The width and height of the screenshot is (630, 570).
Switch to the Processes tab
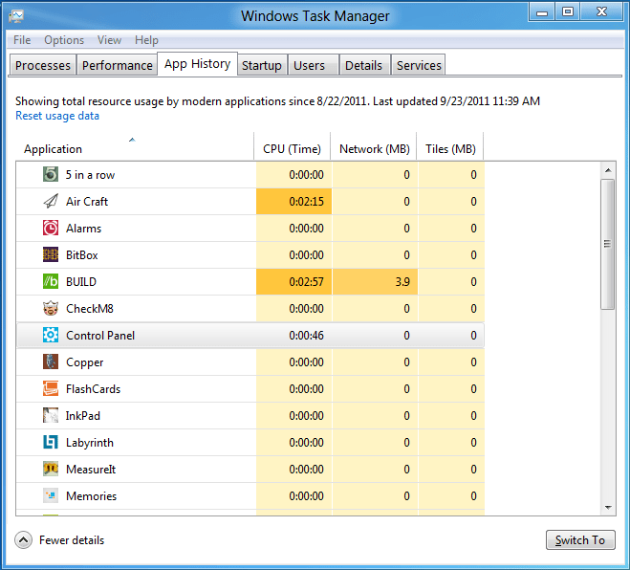pyautogui.click(x=43, y=65)
